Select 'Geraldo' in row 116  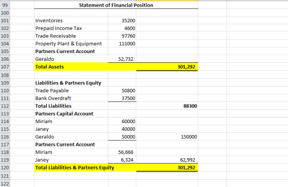coord(71,137)
